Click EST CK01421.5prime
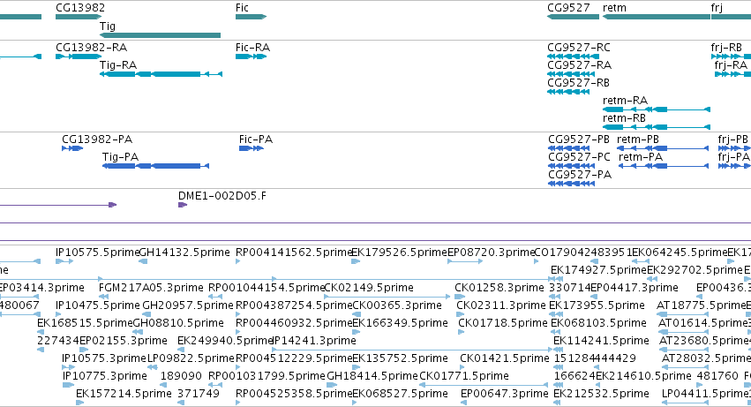The image size is (751, 407). (x=505, y=359)
